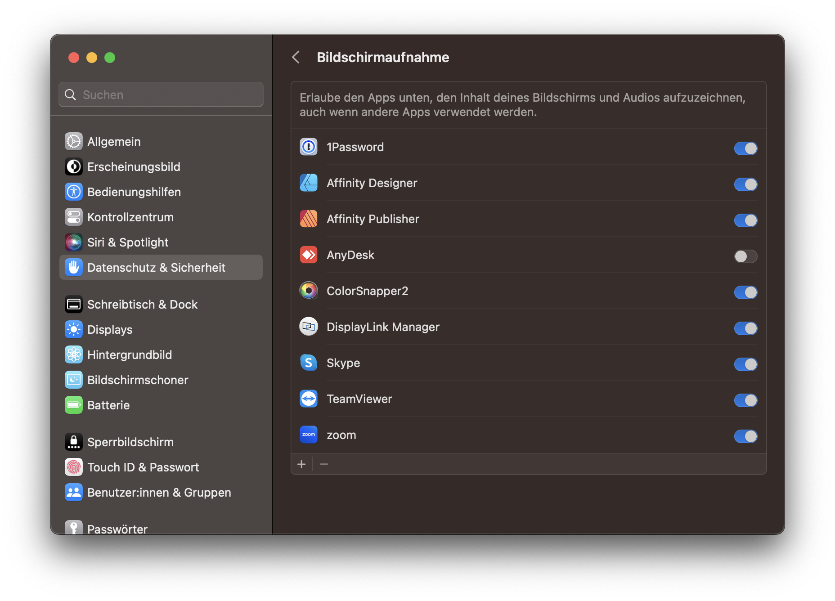Image resolution: width=835 pixels, height=601 pixels.
Task: Disable Skype screen recording switch
Action: point(745,364)
